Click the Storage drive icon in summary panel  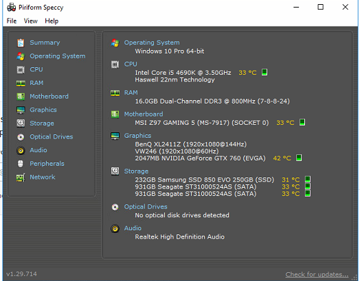click(115, 171)
